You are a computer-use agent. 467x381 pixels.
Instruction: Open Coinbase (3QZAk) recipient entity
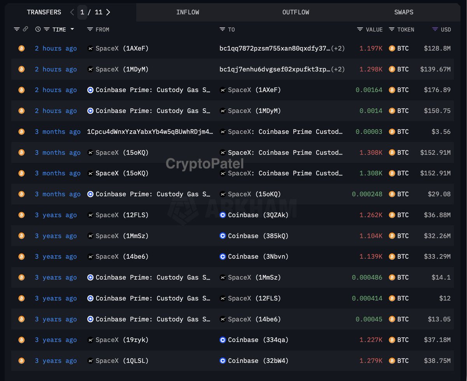[x=258, y=215]
